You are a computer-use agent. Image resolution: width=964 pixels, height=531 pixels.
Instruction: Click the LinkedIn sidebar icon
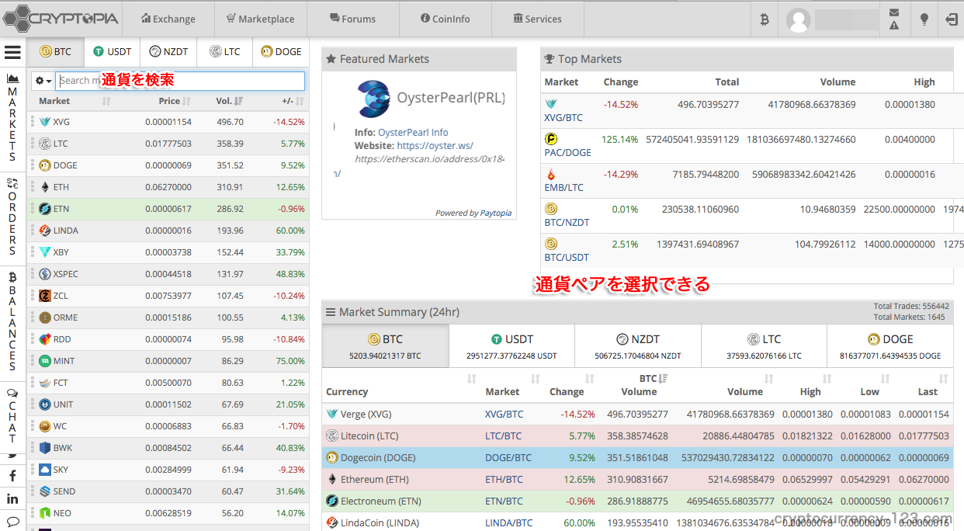[12, 498]
